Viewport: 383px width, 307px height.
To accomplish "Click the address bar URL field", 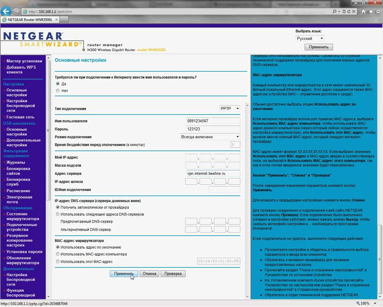I will pyautogui.click(x=176, y=12).
